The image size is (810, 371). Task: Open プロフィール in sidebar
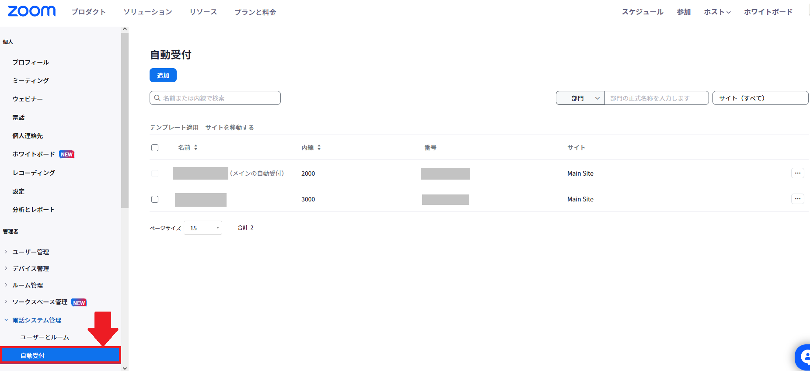coord(31,62)
